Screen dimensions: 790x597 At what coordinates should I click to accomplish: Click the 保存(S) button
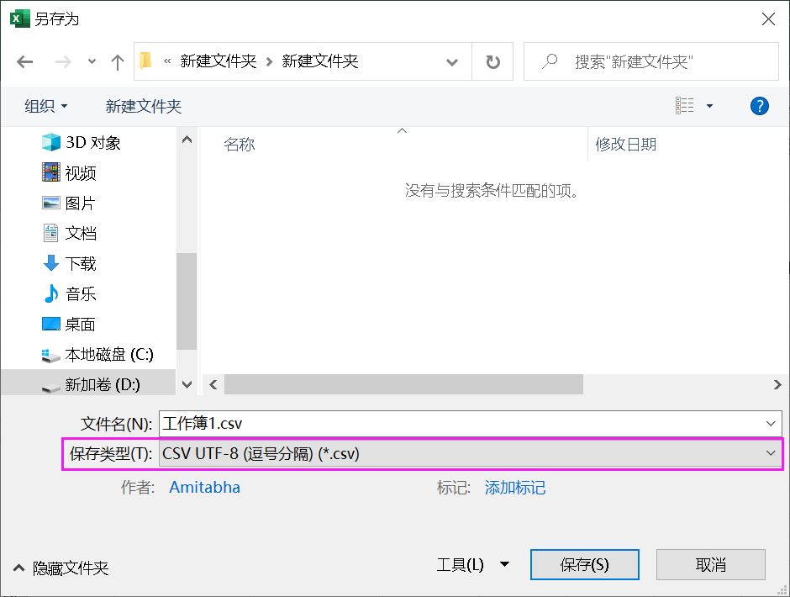(584, 565)
